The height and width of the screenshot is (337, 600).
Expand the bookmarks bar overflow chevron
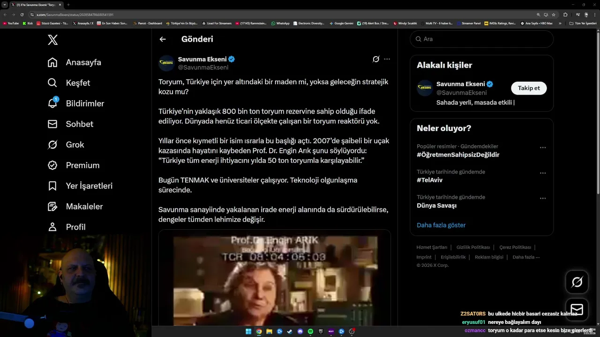[560, 23]
